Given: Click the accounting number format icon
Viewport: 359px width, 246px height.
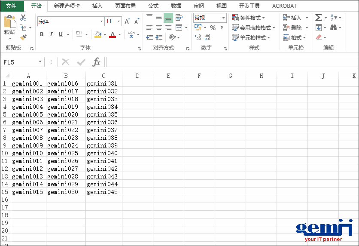Looking at the screenshot, I should (198, 28).
